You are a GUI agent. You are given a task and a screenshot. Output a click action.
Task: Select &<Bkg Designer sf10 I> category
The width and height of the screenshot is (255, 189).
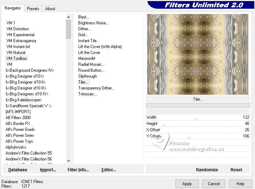(x=25, y=76)
